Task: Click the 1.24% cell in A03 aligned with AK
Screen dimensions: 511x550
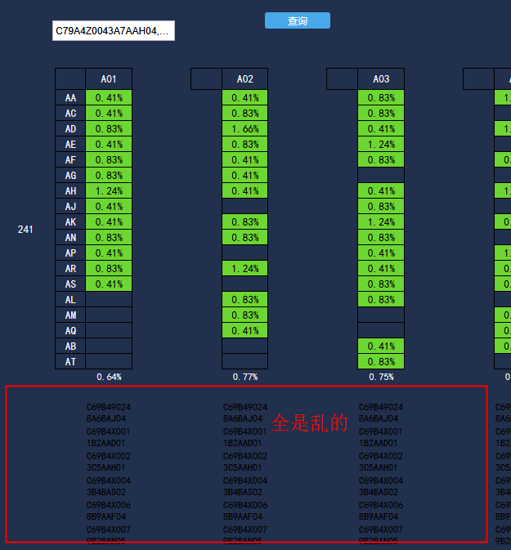Action: tap(381, 222)
